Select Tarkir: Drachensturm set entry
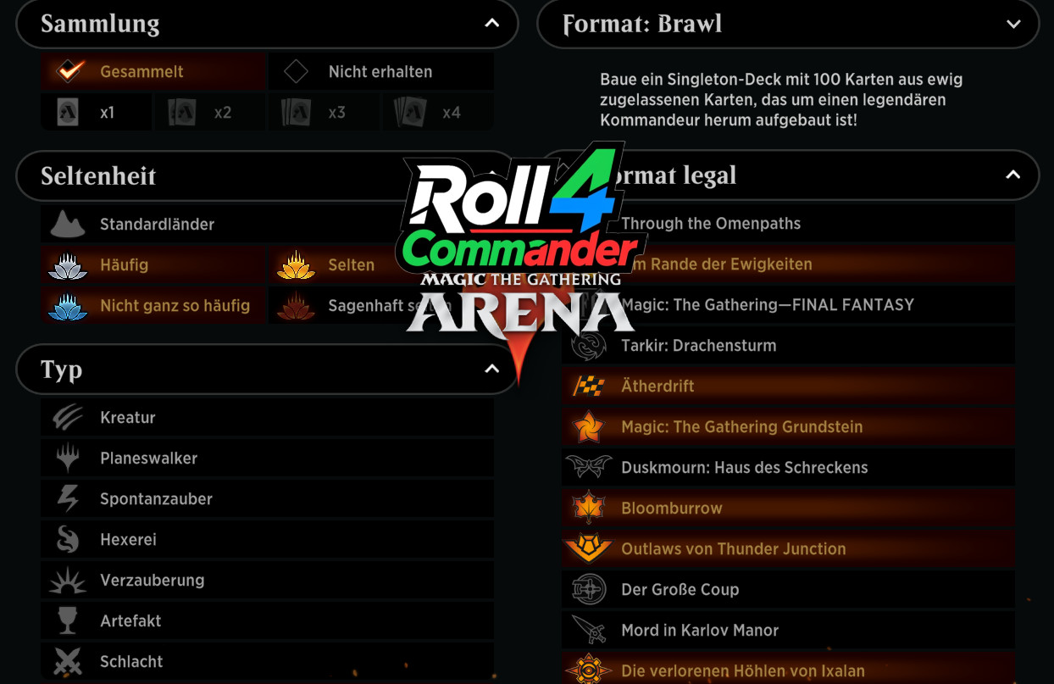This screenshot has height=684, width=1054. pos(788,345)
